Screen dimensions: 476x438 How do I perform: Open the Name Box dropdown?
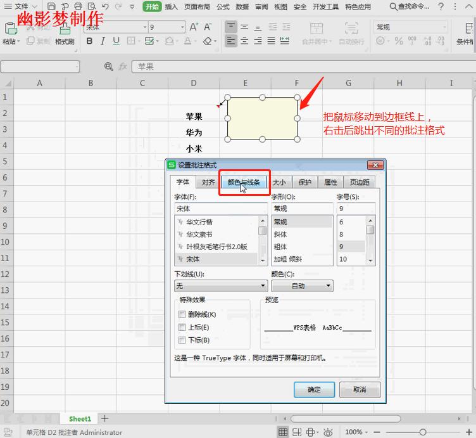[x=77, y=67]
